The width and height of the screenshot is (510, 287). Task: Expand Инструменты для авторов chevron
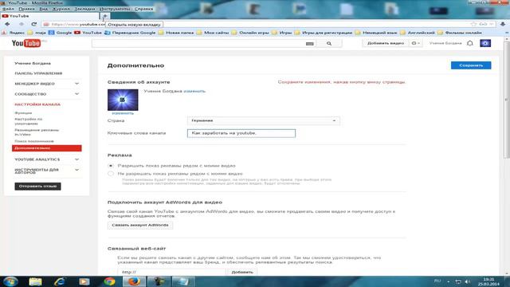tap(76, 170)
